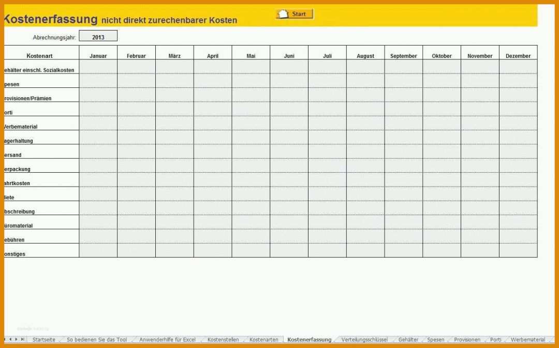Open the Verteilungsschlüssel sheet tab
This screenshot has height=348, width=559.
coord(364,339)
